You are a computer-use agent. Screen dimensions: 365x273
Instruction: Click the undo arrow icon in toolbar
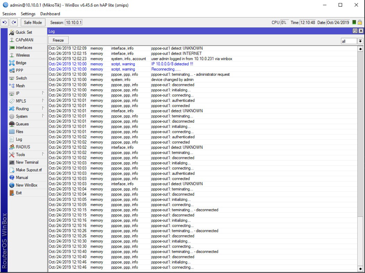point(5,23)
